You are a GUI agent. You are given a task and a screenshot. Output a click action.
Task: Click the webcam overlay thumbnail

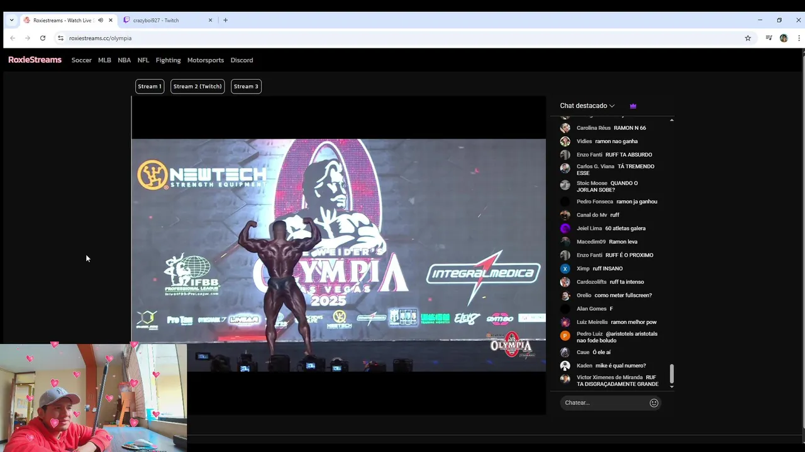point(93,397)
